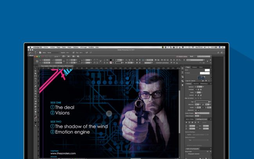Click the flip vertical icon
This screenshot has height=159, width=254.
coord(97,63)
